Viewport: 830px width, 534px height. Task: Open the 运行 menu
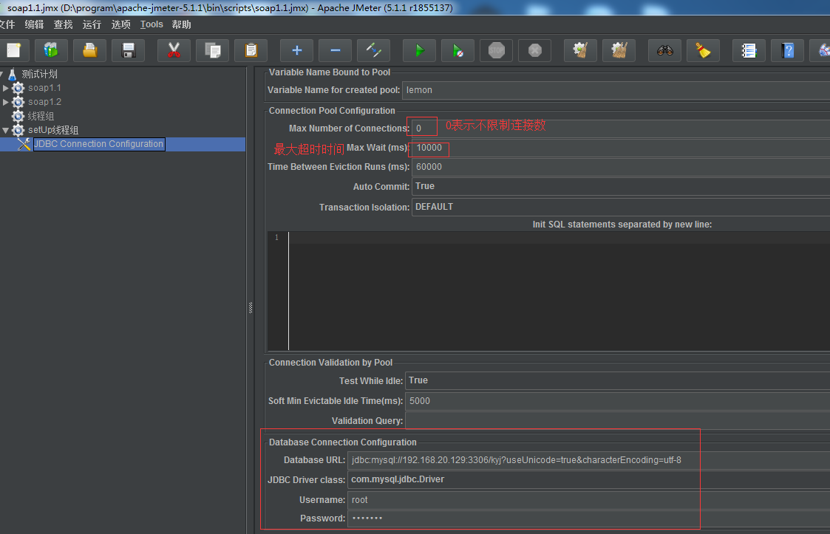[92, 24]
